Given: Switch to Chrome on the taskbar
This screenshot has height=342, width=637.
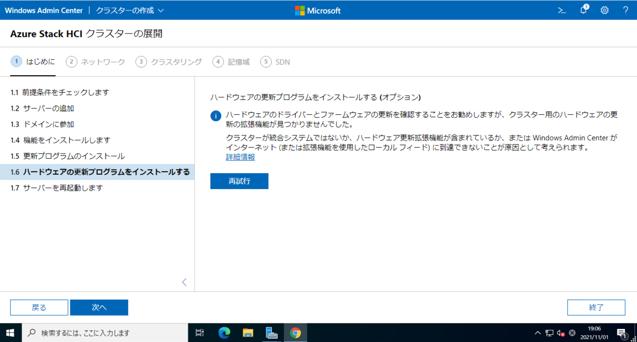Looking at the screenshot, I should point(296,333).
